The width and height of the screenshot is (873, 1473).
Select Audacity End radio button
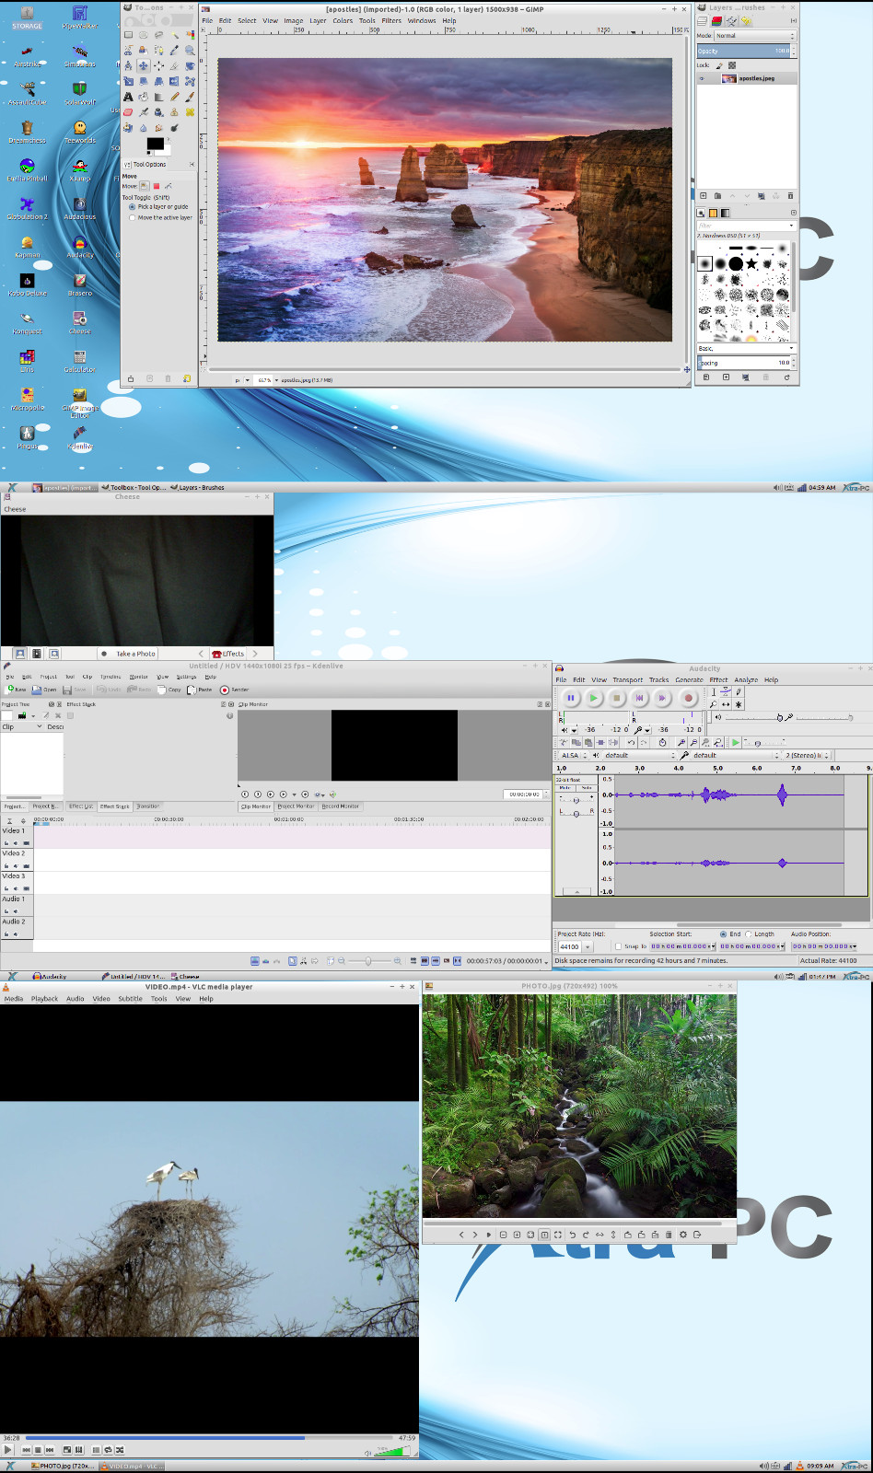tap(723, 934)
